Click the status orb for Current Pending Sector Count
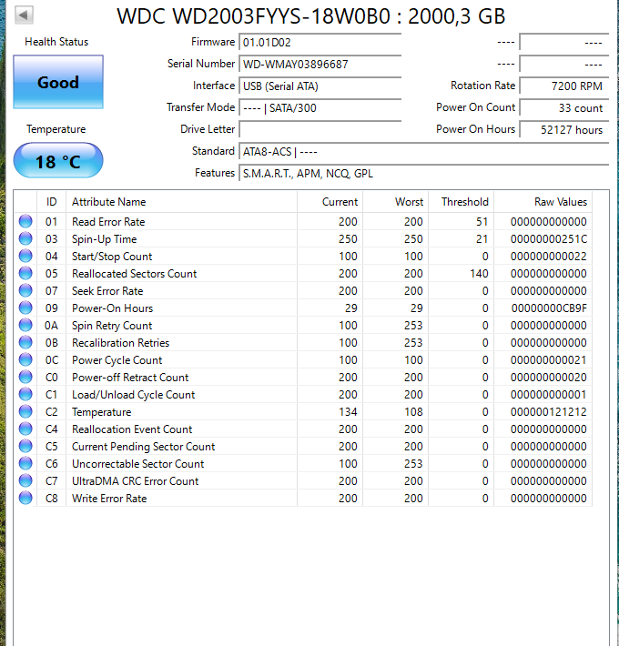 pyautogui.click(x=25, y=446)
